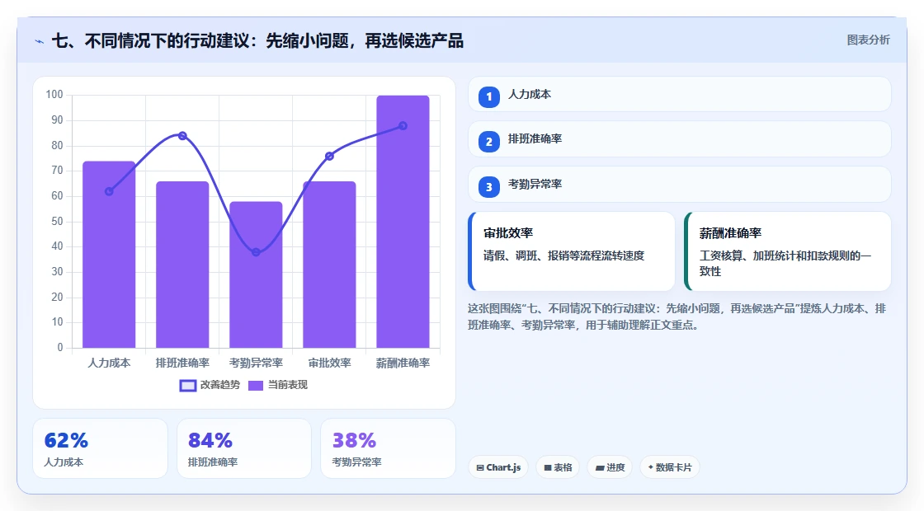Click the 数据卡片 tag chip
924x511 pixels.
coord(669,467)
